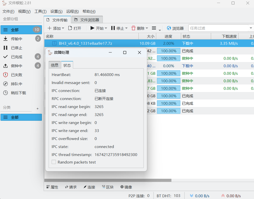Switch to 信息 tab in 故障处理 dialog
Image resolution: width=254 pixels, height=199 pixels.
point(55,65)
